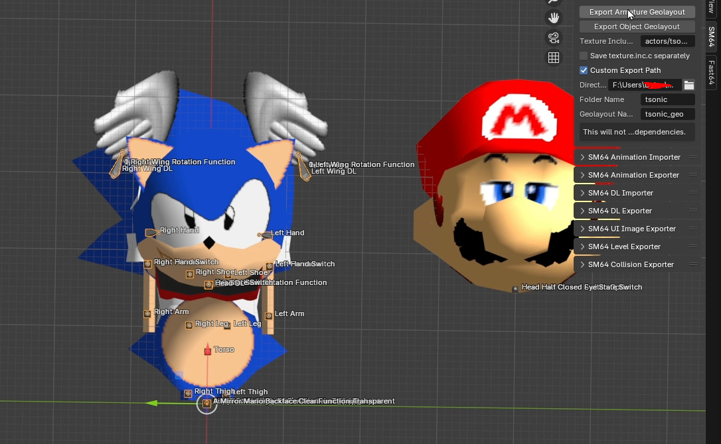Select the Torso bone marker
Viewport: 721px width, 444px height.
pyautogui.click(x=208, y=351)
